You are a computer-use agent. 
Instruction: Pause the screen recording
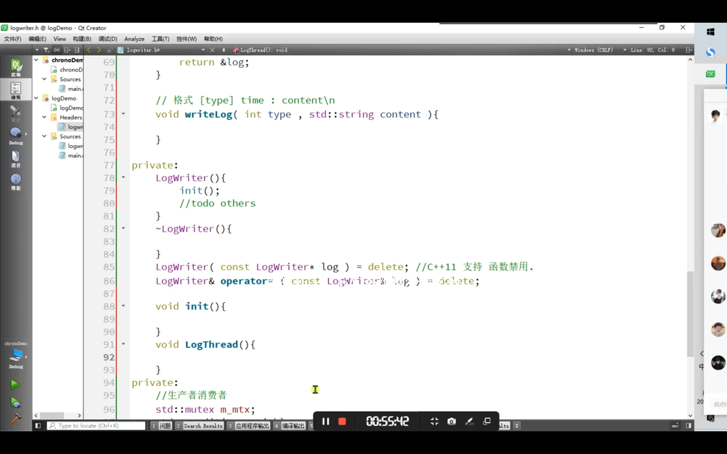tap(325, 422)
